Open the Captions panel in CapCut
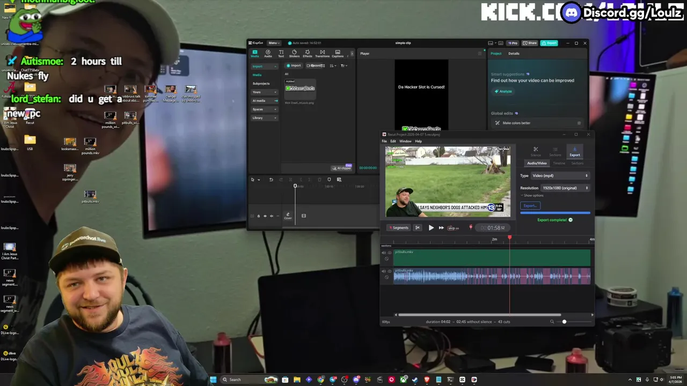The width and height of the screenshot is (687, 386). coord(338,54)
